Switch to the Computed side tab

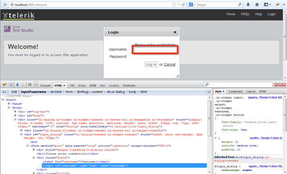pos(235,91)
